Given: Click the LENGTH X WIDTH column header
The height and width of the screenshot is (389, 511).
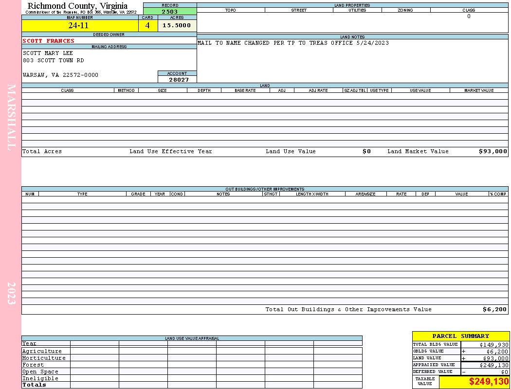Looking at the screenshot, I should (312, 194).
